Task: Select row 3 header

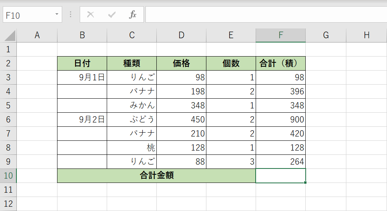Action: click(8, 78)
